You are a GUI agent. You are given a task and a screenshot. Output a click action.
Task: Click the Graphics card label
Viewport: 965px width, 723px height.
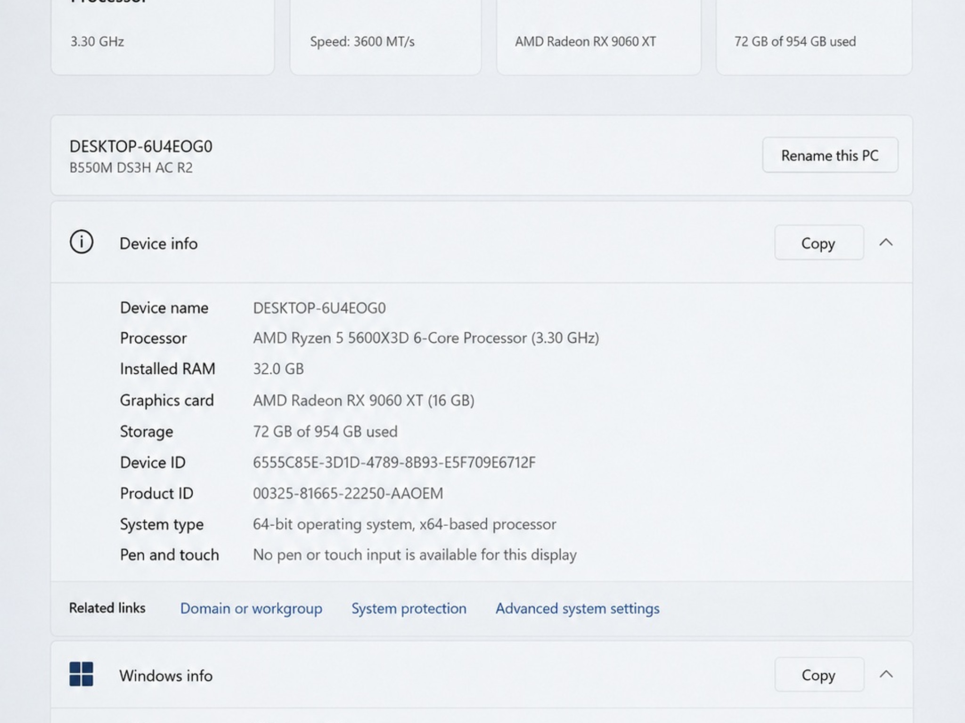tap(167, 400)
